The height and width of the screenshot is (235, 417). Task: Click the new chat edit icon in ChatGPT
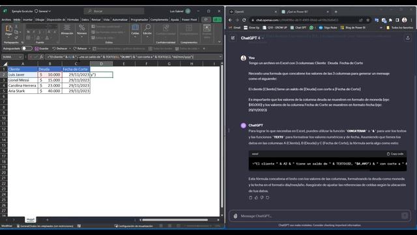233,38
